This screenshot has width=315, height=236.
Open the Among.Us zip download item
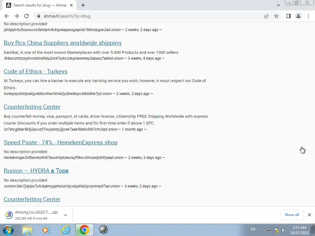pos(32,215)
